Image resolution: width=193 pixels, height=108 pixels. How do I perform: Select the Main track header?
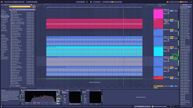(x=158, y=86)
